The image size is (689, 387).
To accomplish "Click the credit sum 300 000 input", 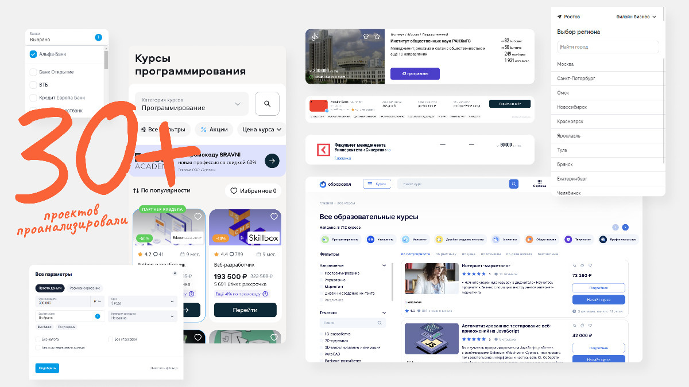I will (x=63, y=302).
